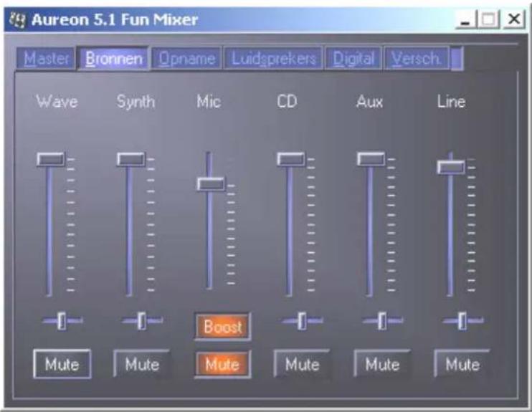Switch to the Digital tab
Screen dimensions: 532x412
[353, 59]
